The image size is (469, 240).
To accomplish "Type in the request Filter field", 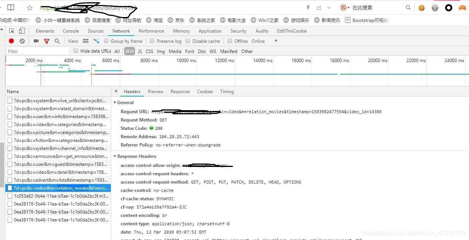I will click(38, 51).
